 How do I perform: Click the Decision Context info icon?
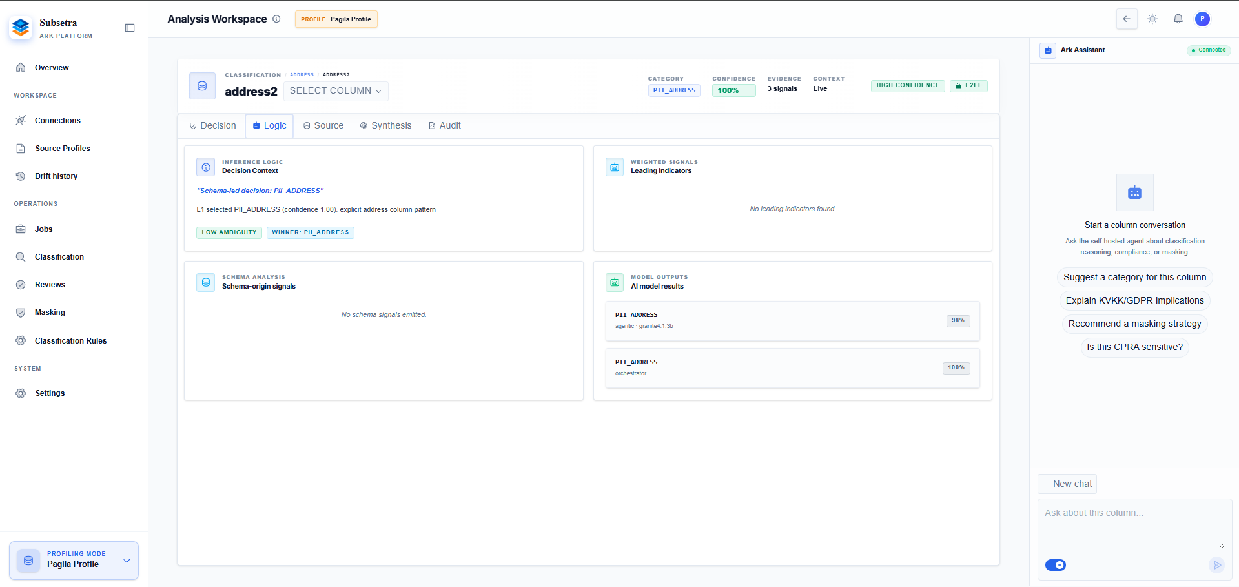(x=206, y=167)
